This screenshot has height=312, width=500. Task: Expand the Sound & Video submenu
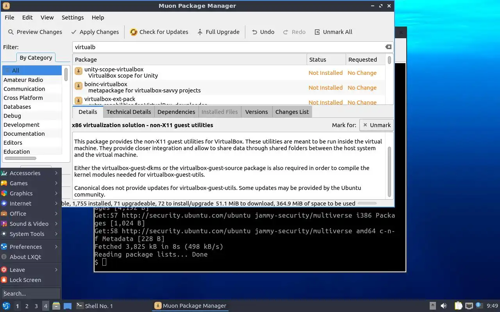point(30,224)
